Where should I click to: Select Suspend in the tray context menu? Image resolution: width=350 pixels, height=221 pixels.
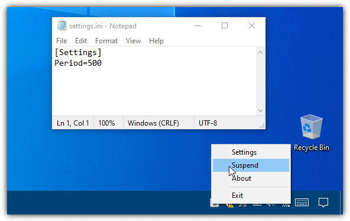tap(251, 165)
